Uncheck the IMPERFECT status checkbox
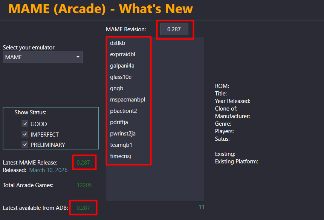This screenshot has height=220, width=324. pyautogui.click(x=25, y=134)
